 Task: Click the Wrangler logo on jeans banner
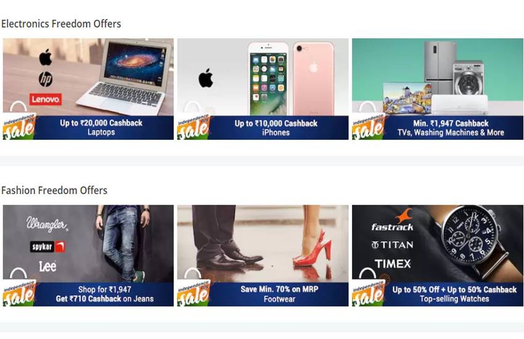47,224
